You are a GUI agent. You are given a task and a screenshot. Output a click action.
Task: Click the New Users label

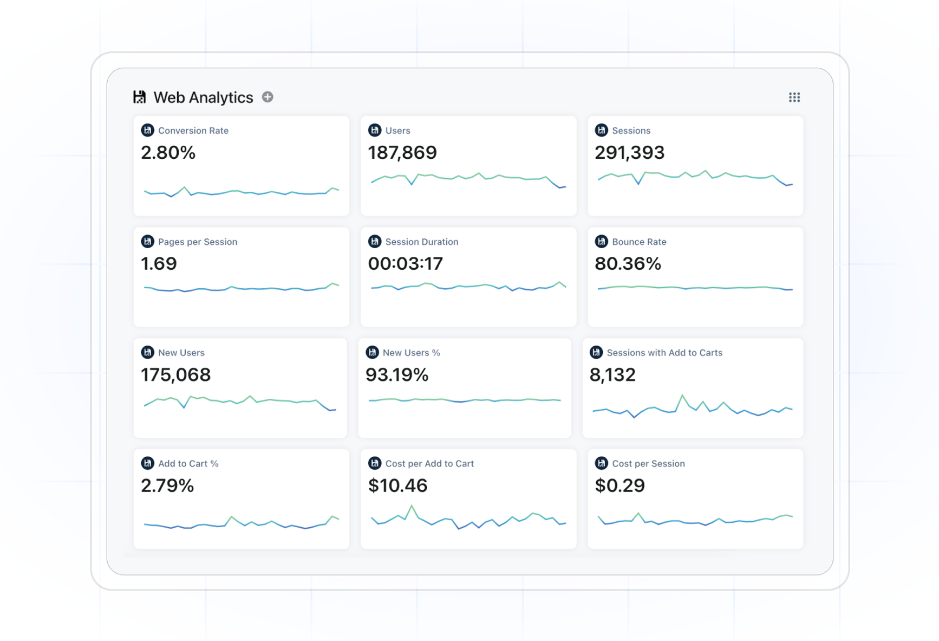click(x=181, y=353)
